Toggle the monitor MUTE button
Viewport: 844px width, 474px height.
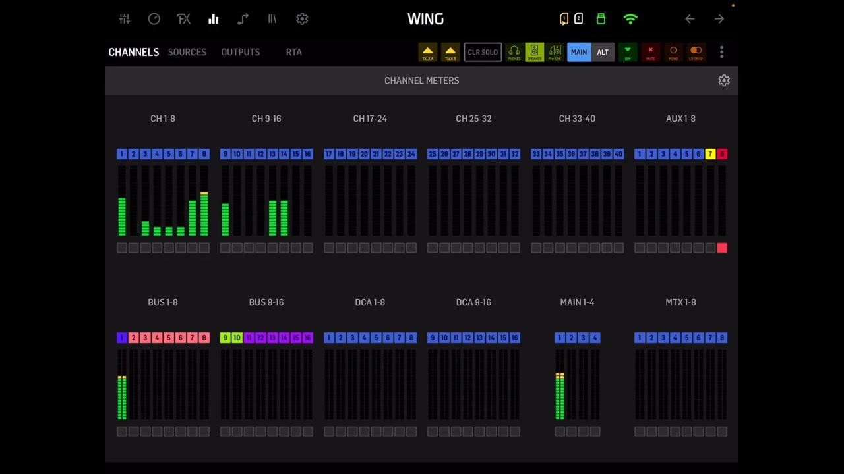[650, 52]
